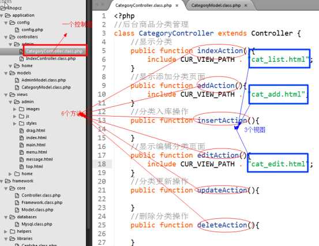Switch to the CategoryModel.class.php tab
Viewport: 319px width, 246px height.
click(x=216, y=6)
